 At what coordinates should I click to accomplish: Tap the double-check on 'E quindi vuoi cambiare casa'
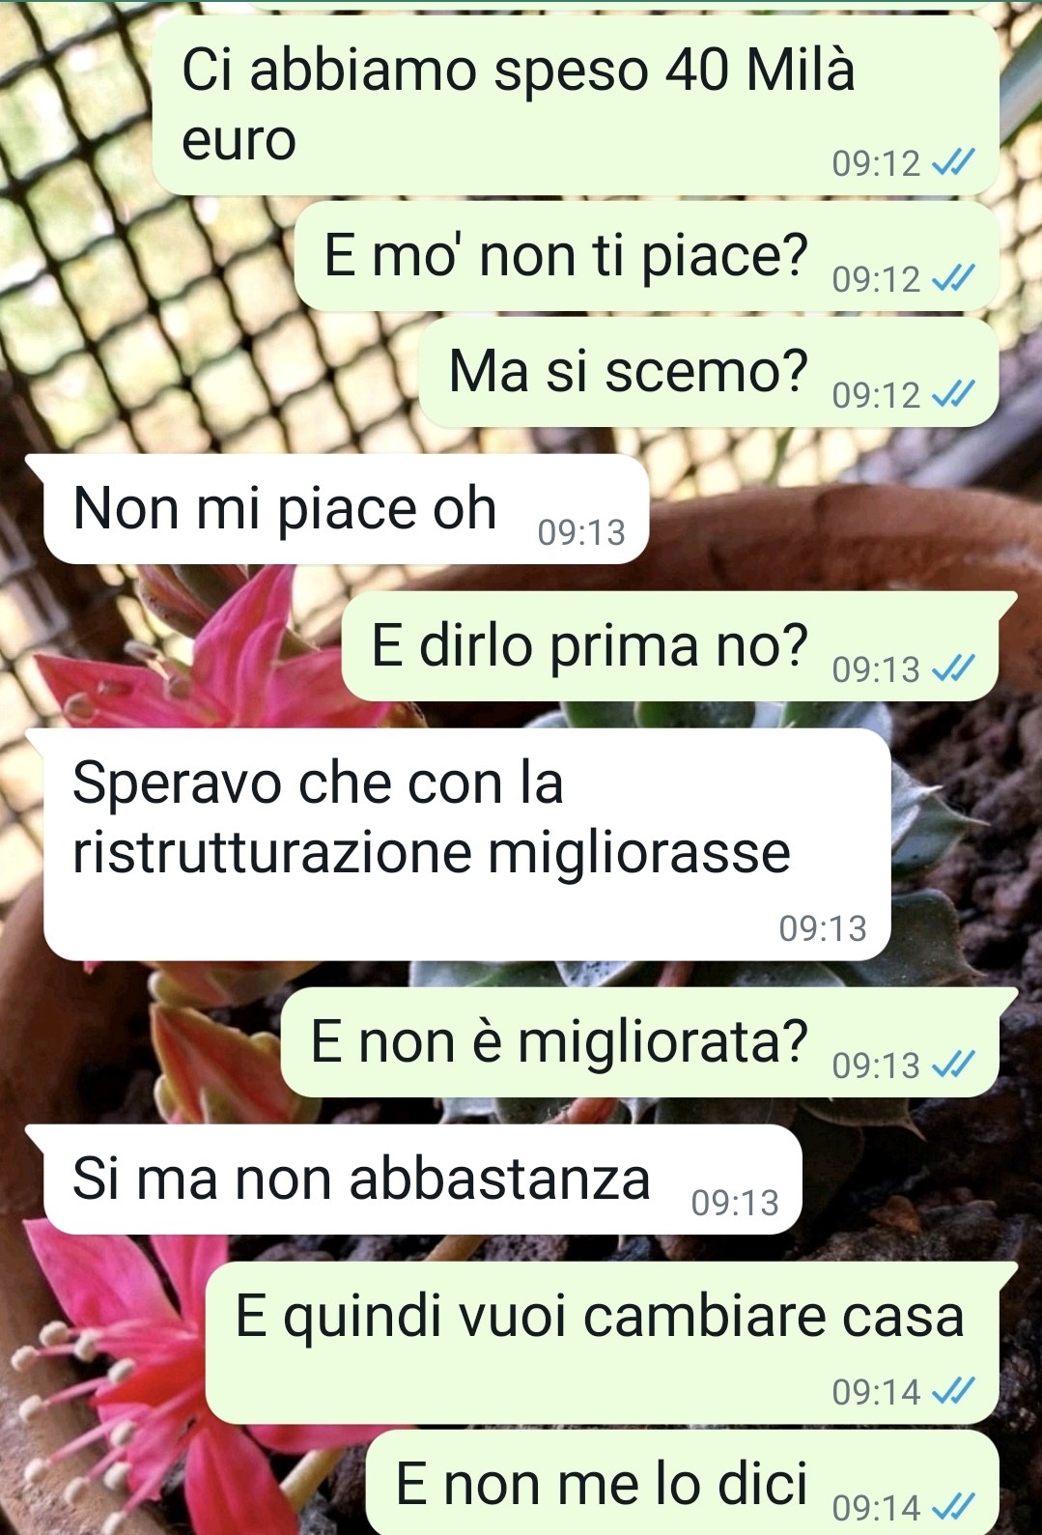point(953,1391)
